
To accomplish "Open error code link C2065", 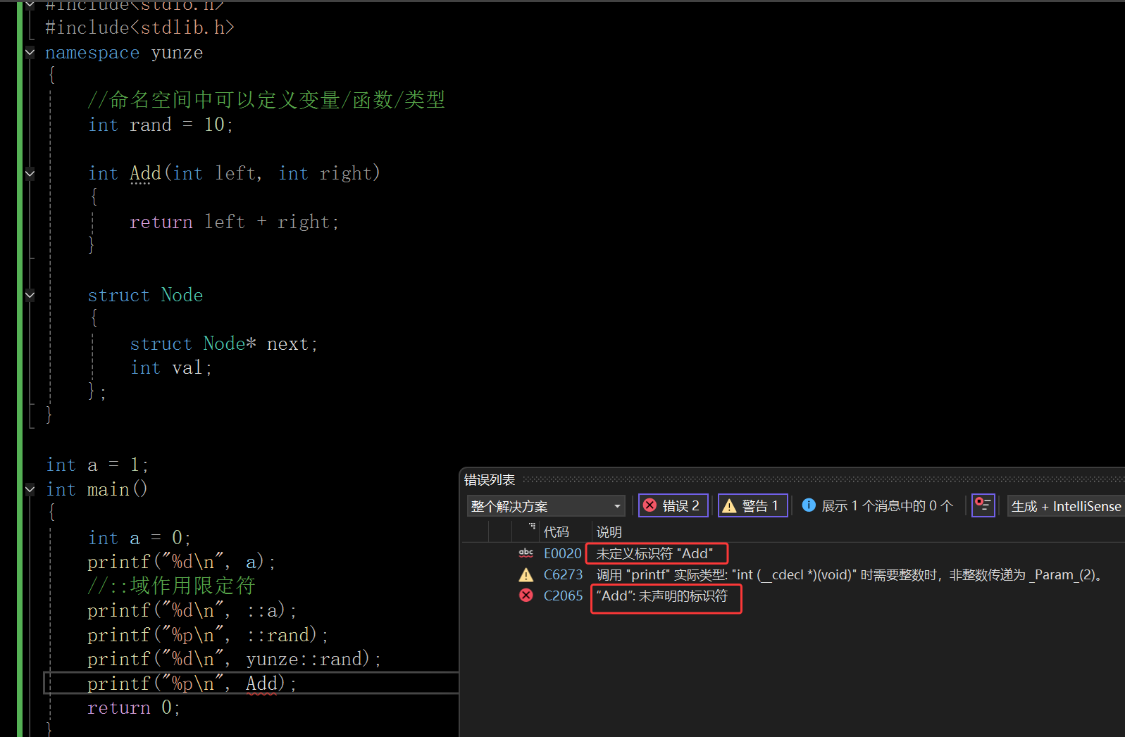I will click(563, 596).
